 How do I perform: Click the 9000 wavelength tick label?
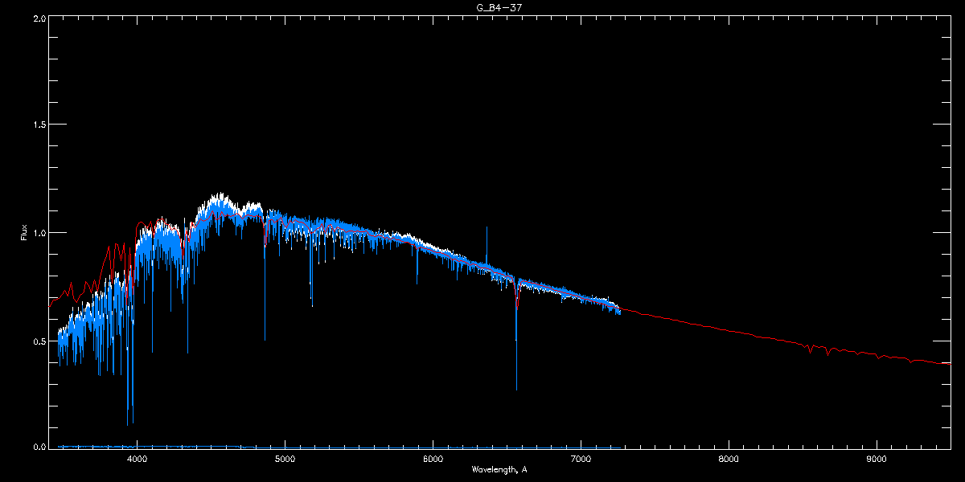pos(877,460)
